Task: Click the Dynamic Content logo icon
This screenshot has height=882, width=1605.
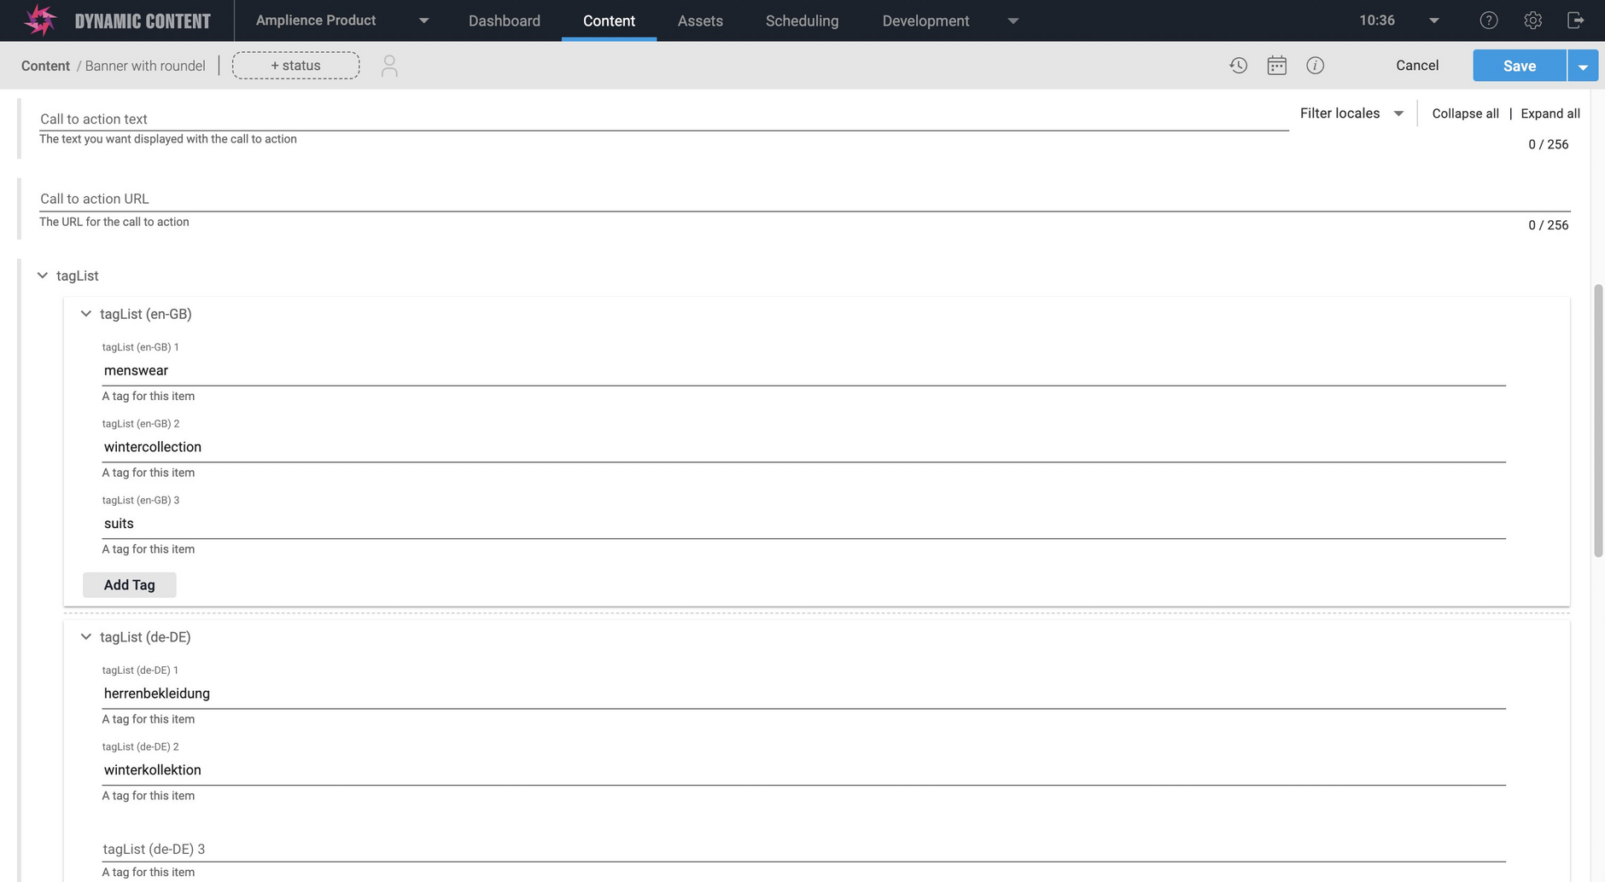Action: point(39,20)
